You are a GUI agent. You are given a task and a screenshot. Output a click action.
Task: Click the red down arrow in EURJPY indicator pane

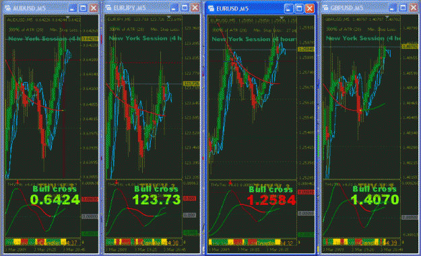[117, 182]
